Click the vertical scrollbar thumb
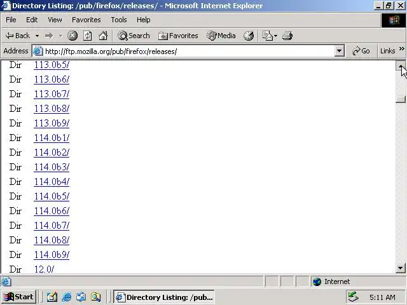 pos(400,99)
